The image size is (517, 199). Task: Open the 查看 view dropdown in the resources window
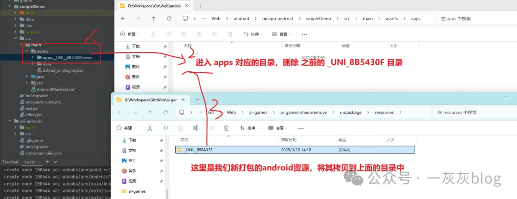pyautogui.click(x=280, y=128)
